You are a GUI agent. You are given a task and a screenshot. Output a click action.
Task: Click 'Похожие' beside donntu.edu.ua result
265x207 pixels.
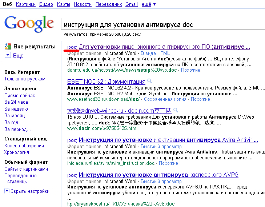pyautogui.click(x=190, y=70)
